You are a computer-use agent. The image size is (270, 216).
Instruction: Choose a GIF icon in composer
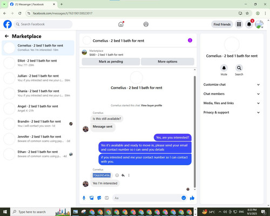107,198
